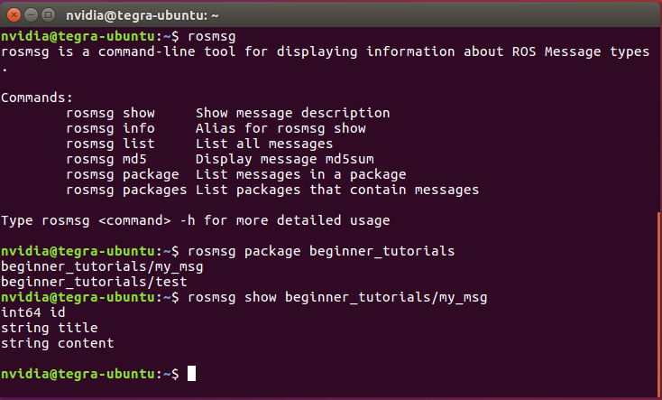Click the terminal scrollbar on the right edge
The width and height of the screenshot is (662, 400).
tap(659, 302)
